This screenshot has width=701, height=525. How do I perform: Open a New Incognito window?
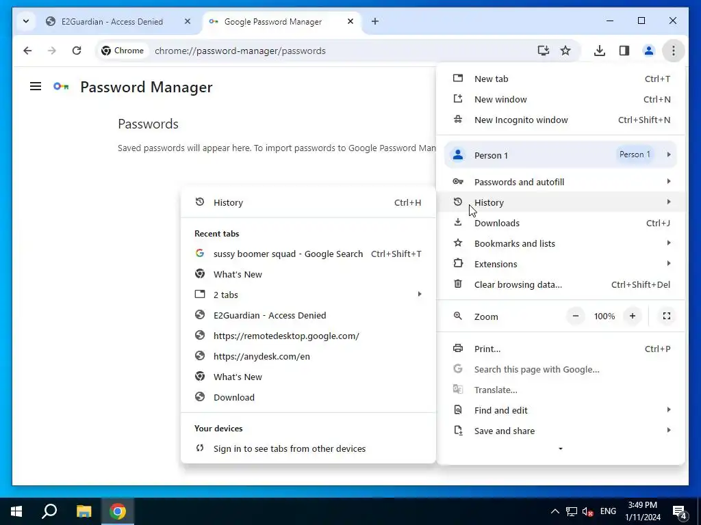[x=561, y=120]
